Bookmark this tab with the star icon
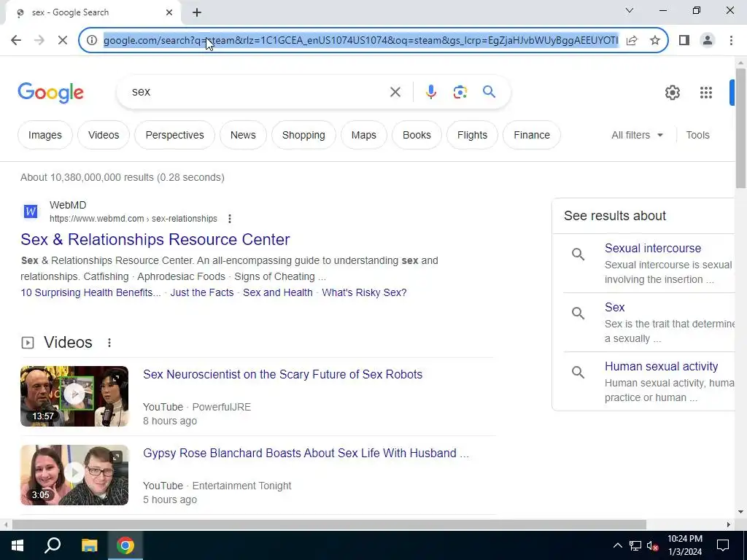Screen dimensions: 747x560 [655, 41]
